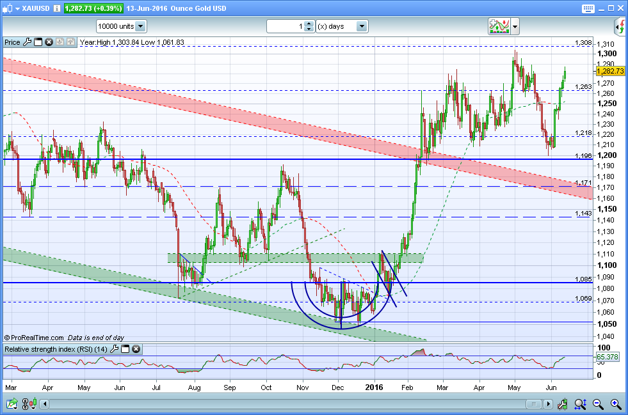Image resolution: width=628 pixels, height=415 pixels.
Task: Click the zoom out magnifier icon
Action: (x=598, y=404)
